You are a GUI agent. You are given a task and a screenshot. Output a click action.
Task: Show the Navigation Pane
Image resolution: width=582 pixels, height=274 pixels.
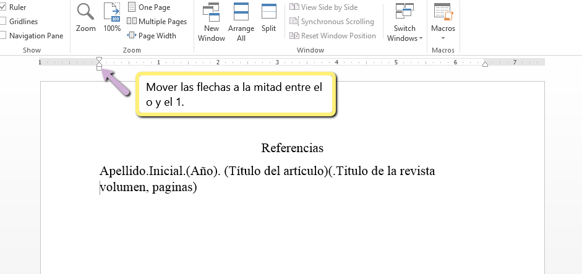point(3,36)
